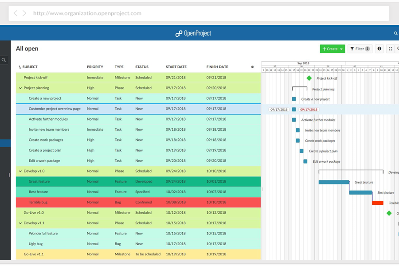This screenshot has width=399, height=266.
Task: Select the Best feature Gantt bar
Action: point(360,192)
